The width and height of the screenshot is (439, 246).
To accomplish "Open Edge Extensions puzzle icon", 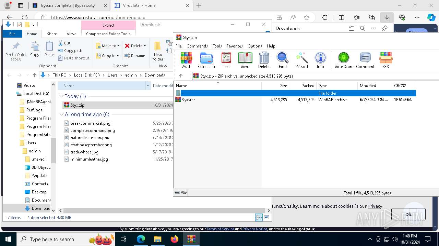I will [325, 17].
